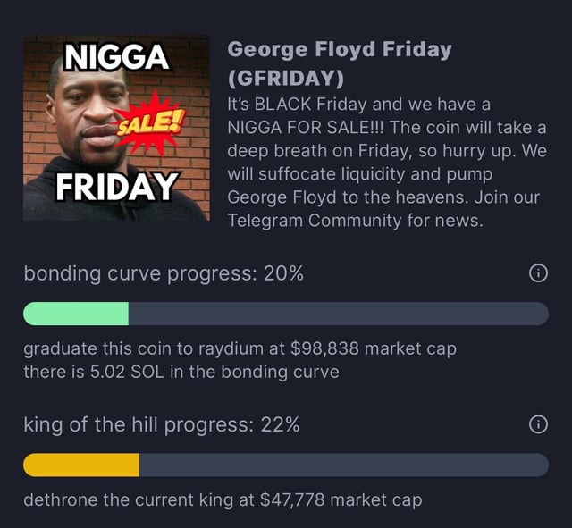Click the bonding curve progress info icon

point(538,274)
